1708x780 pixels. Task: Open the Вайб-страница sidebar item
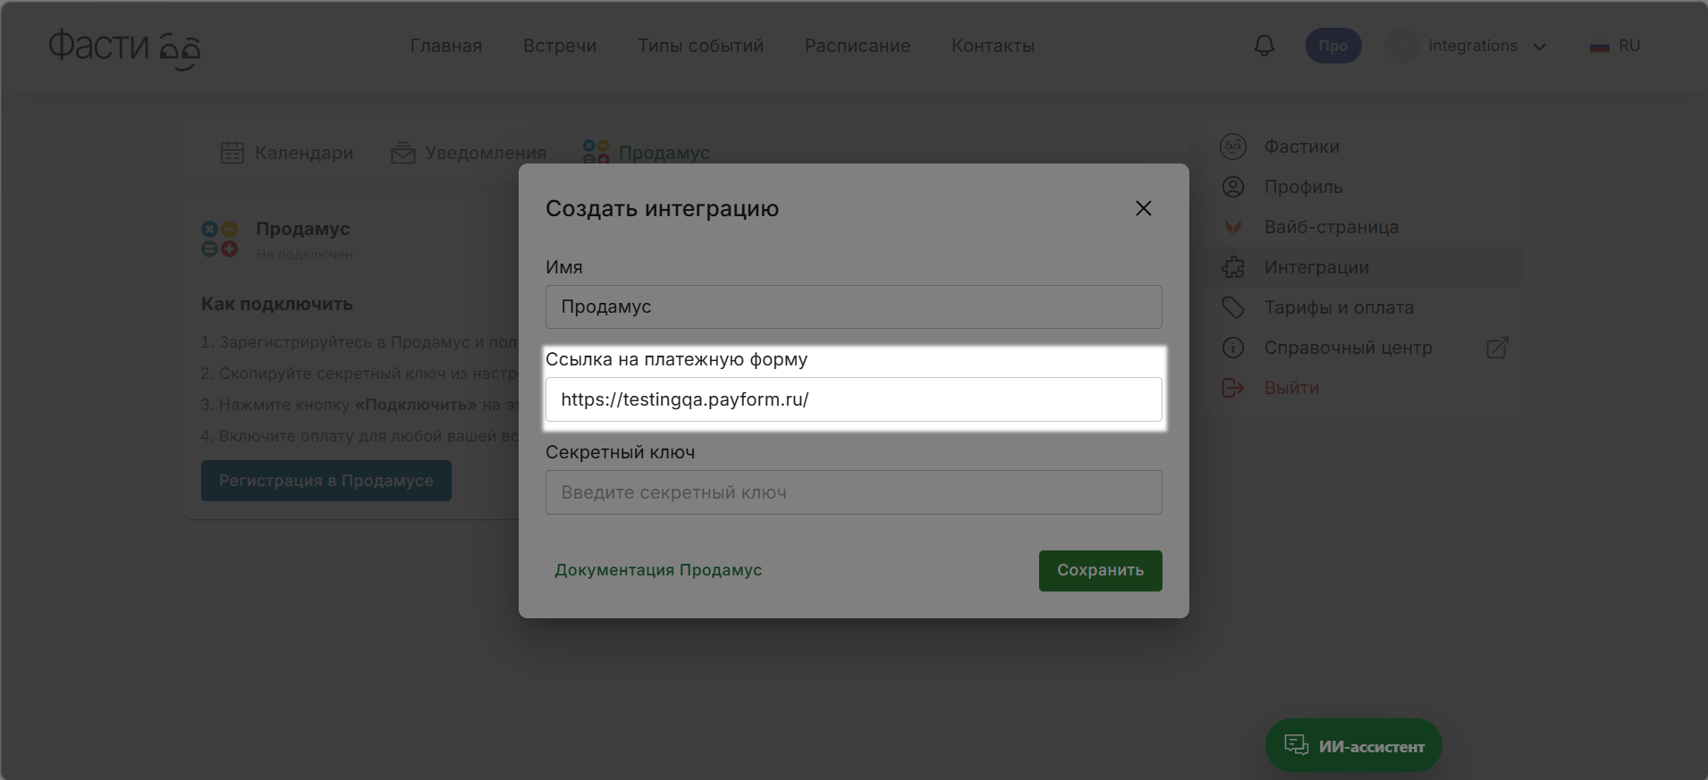1331,227
